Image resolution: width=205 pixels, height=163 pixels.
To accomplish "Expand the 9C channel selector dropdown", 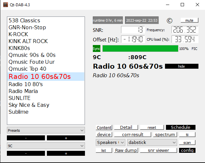I will point(46,146).
